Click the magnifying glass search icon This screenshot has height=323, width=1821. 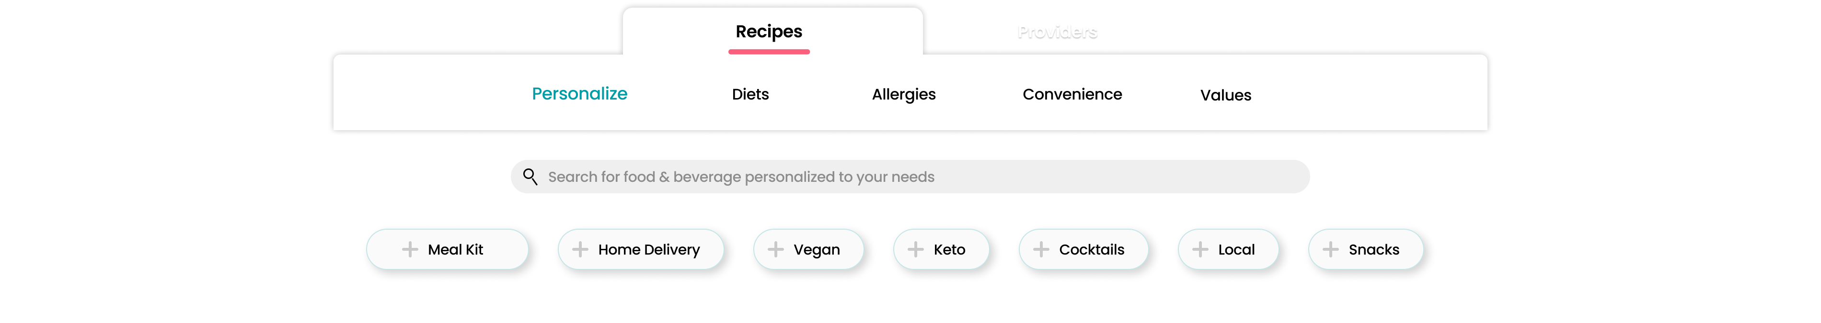pyautogui.click(x=530, y=176)
